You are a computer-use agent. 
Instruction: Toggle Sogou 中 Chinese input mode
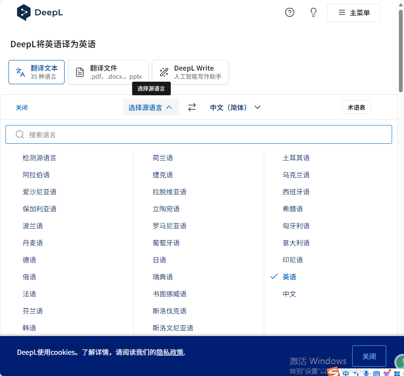pos(346,373)
